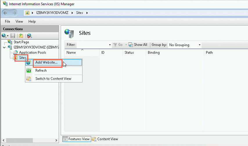This screenshot has height=146, width=248.
Task: Select the Start Page tree item
Action: pyautogui.click(x=21, y=42)
